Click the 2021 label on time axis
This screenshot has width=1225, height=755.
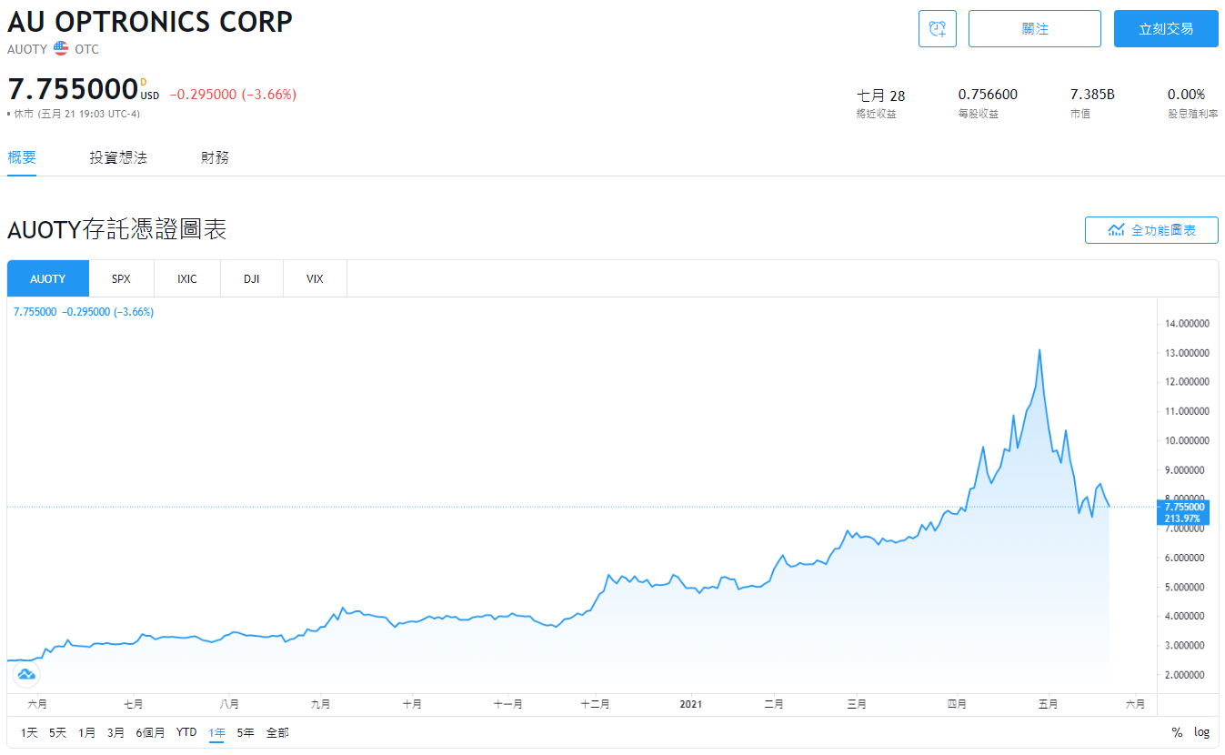point(691,703)
